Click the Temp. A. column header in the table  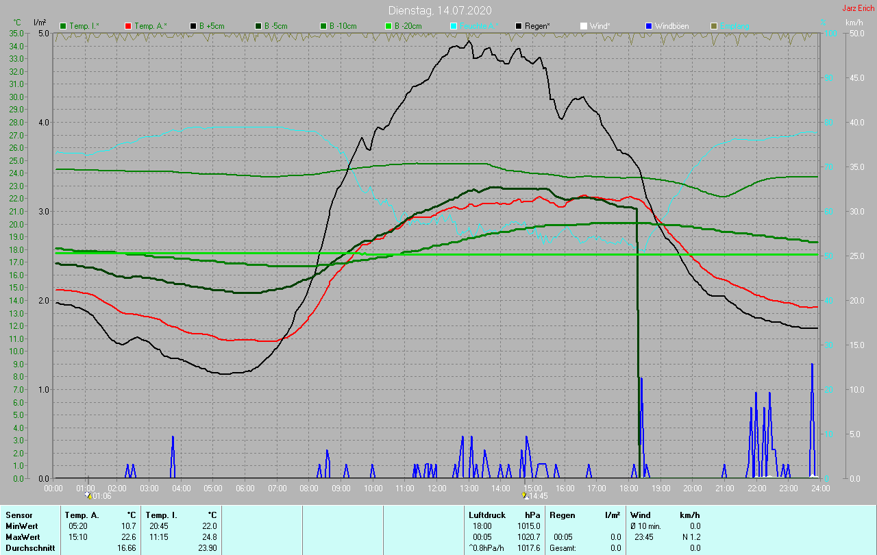(82, 515)
